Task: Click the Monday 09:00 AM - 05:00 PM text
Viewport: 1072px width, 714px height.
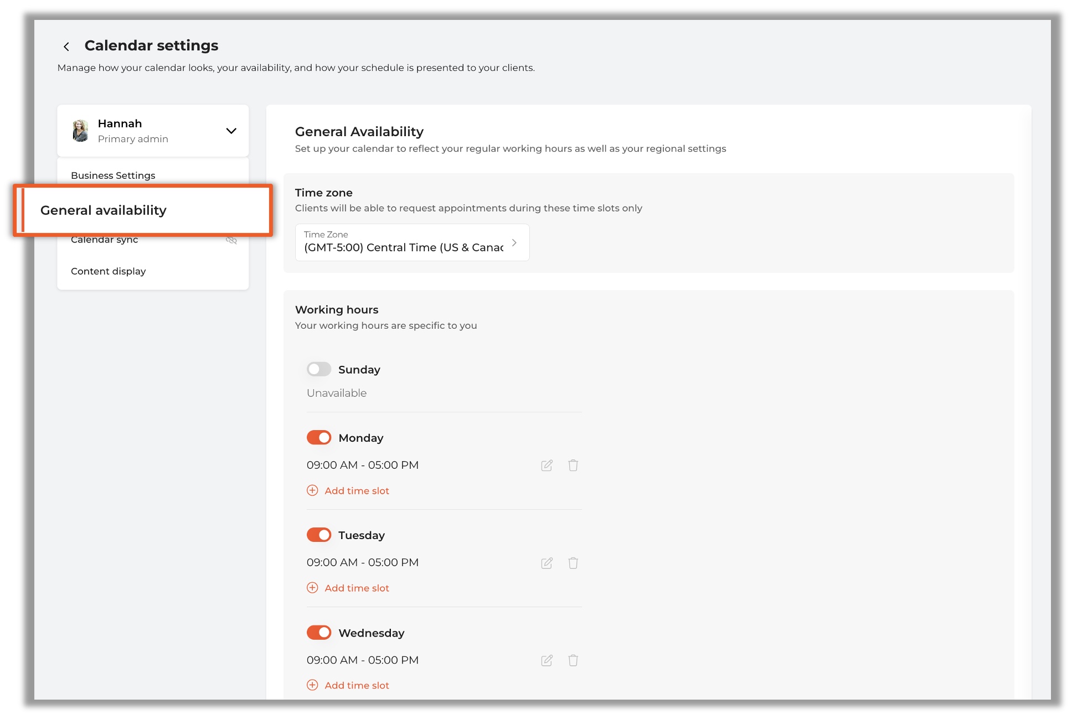Action: [x=363, y=465]
